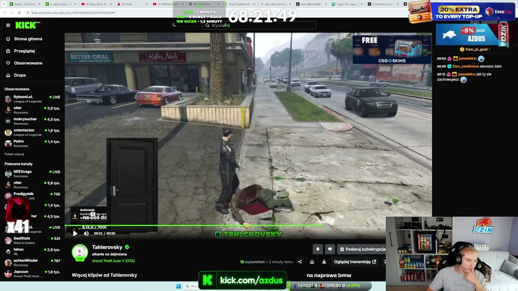
Task: Click the CSG0 Skins FREE banner
Action: (x=392, y=49)
